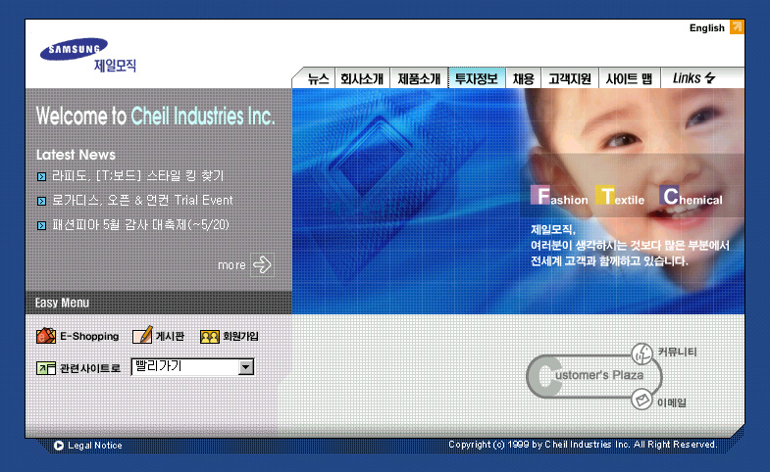The image size is (770, 472).
Task: Open news 로가디스, 오픈 & 언컨 Trial Event
Action: click(x=142, y=201)
